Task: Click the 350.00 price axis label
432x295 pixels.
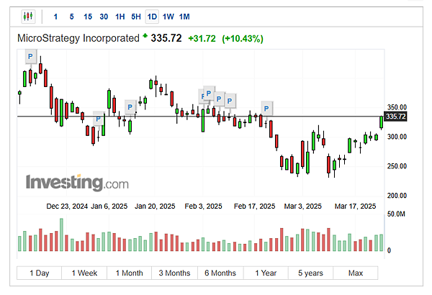Action: (397, 107)
